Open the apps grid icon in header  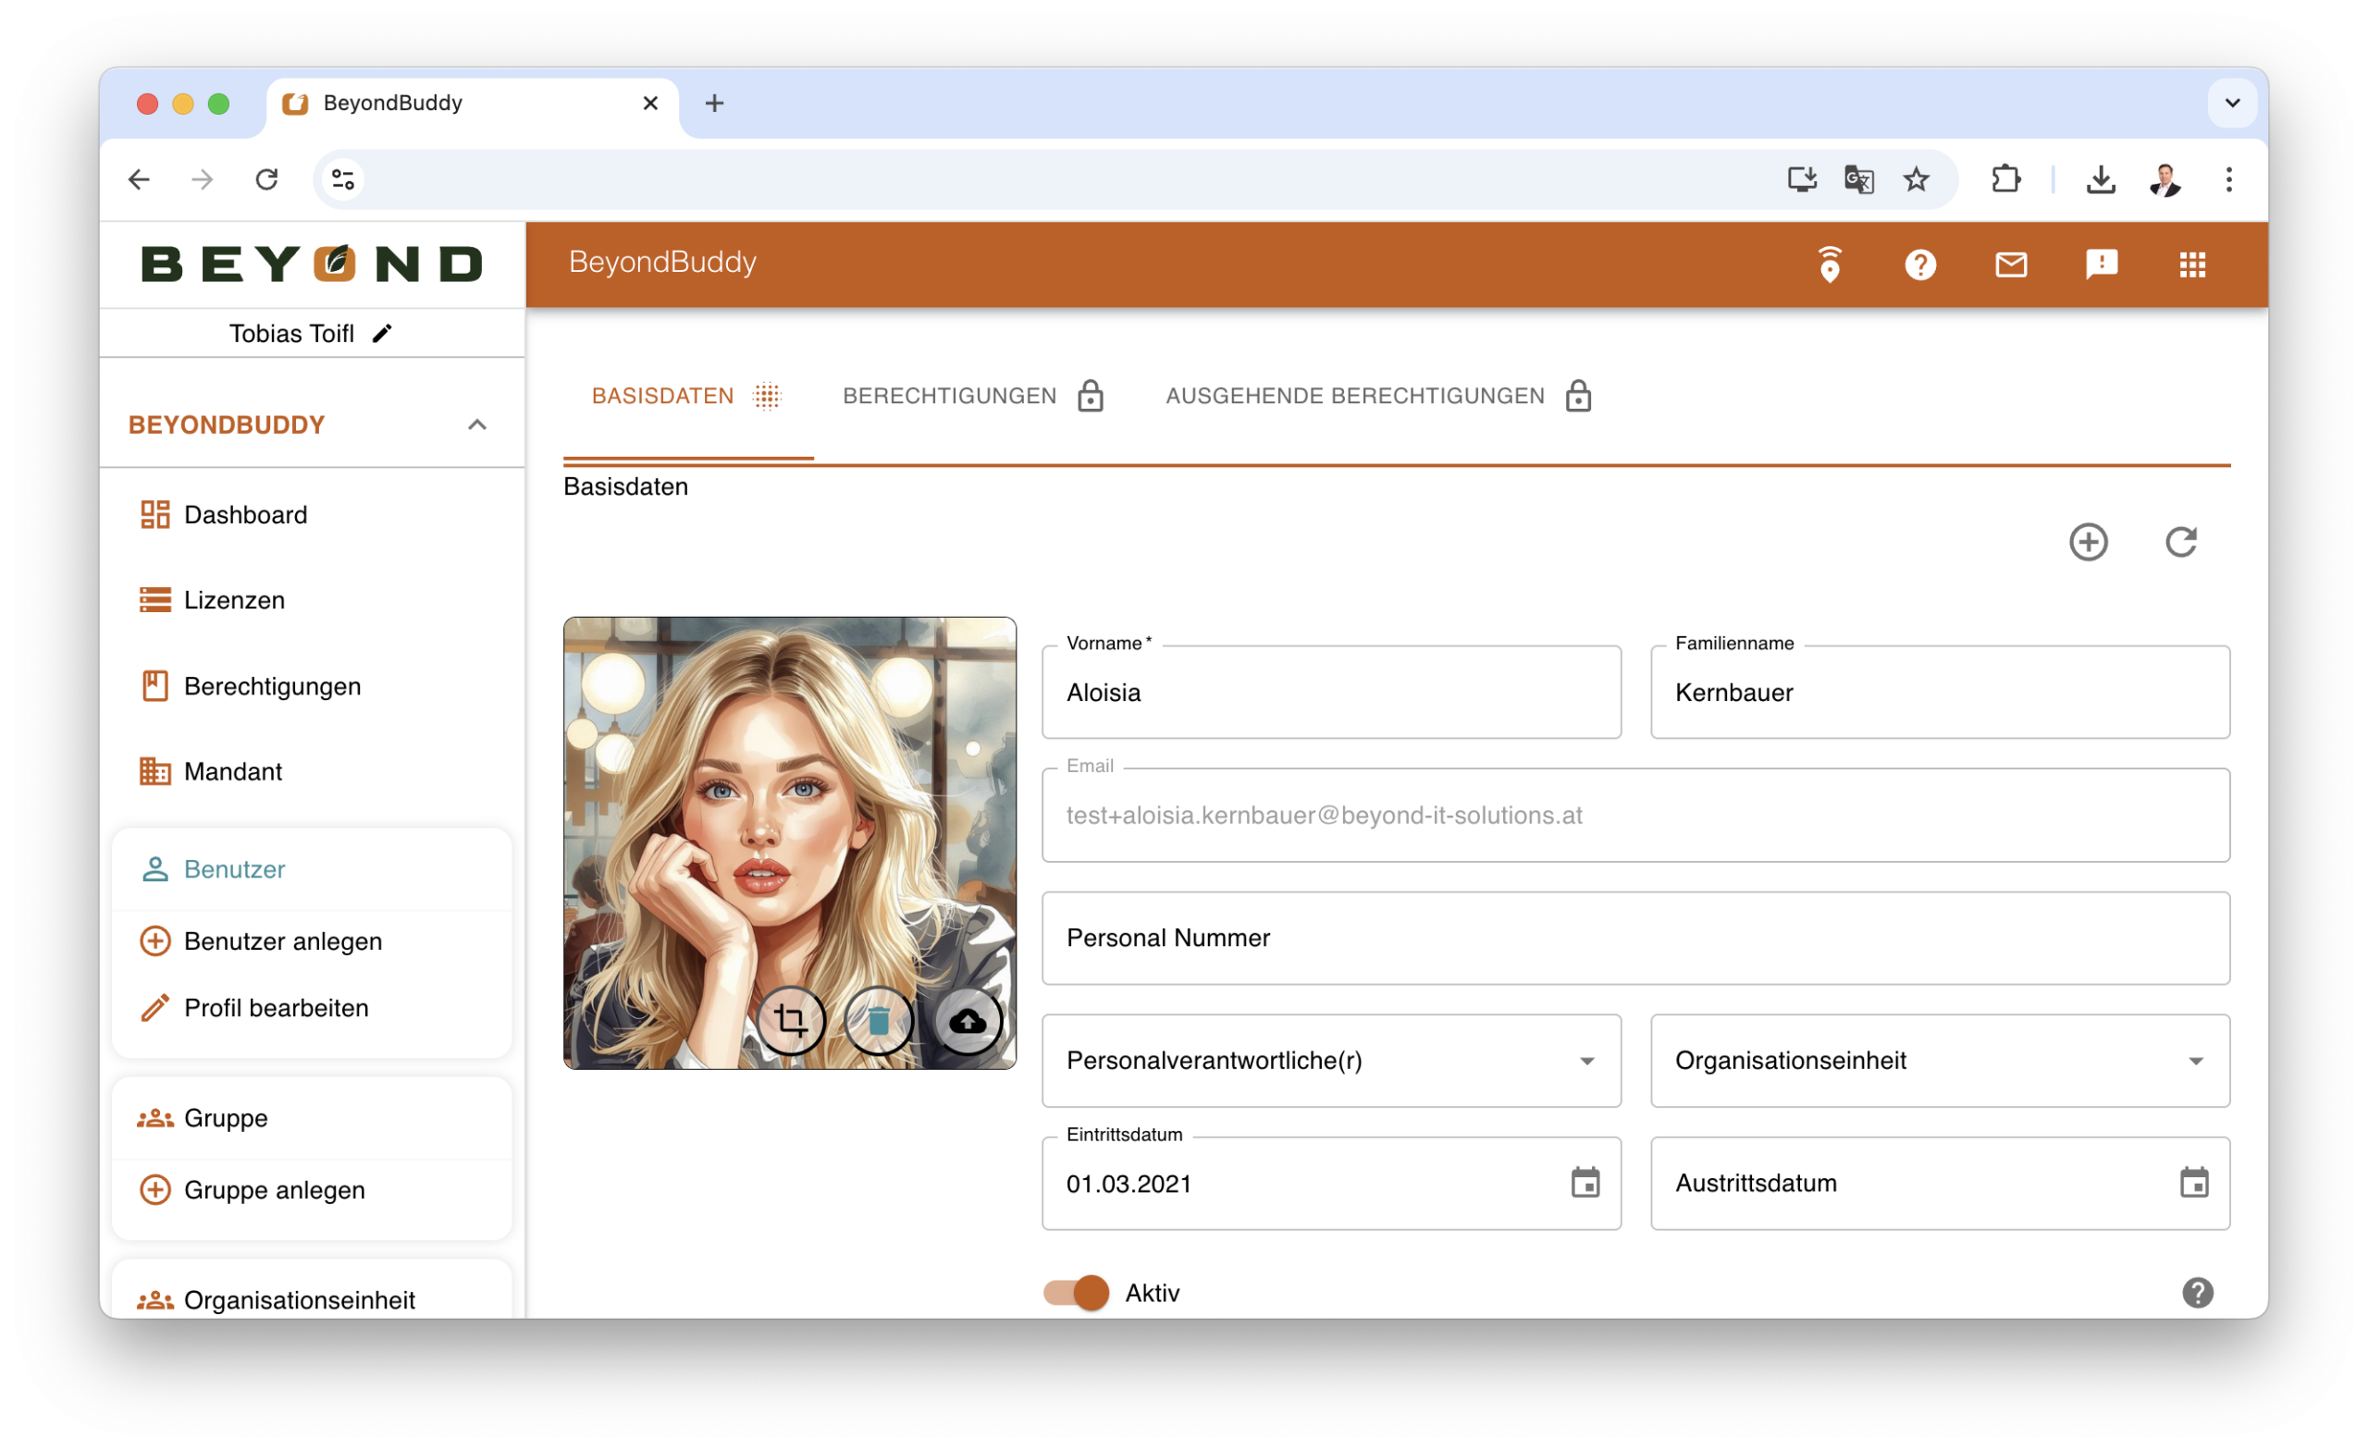(x=2192, y=264)
